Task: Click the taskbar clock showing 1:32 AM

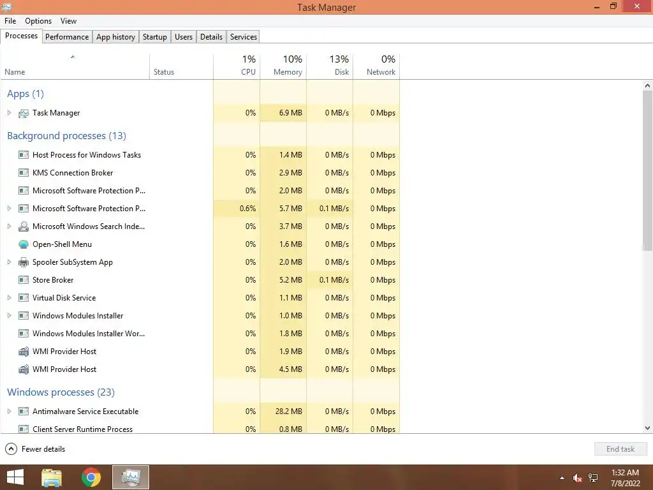Action: [626, 478]
